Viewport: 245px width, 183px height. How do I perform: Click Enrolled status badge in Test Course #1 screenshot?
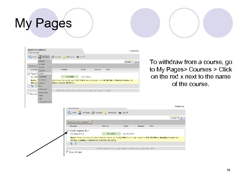pos(111,134)
